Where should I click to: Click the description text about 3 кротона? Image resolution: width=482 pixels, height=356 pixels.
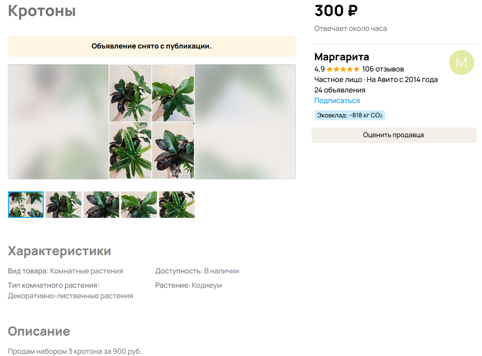[75, 351]
